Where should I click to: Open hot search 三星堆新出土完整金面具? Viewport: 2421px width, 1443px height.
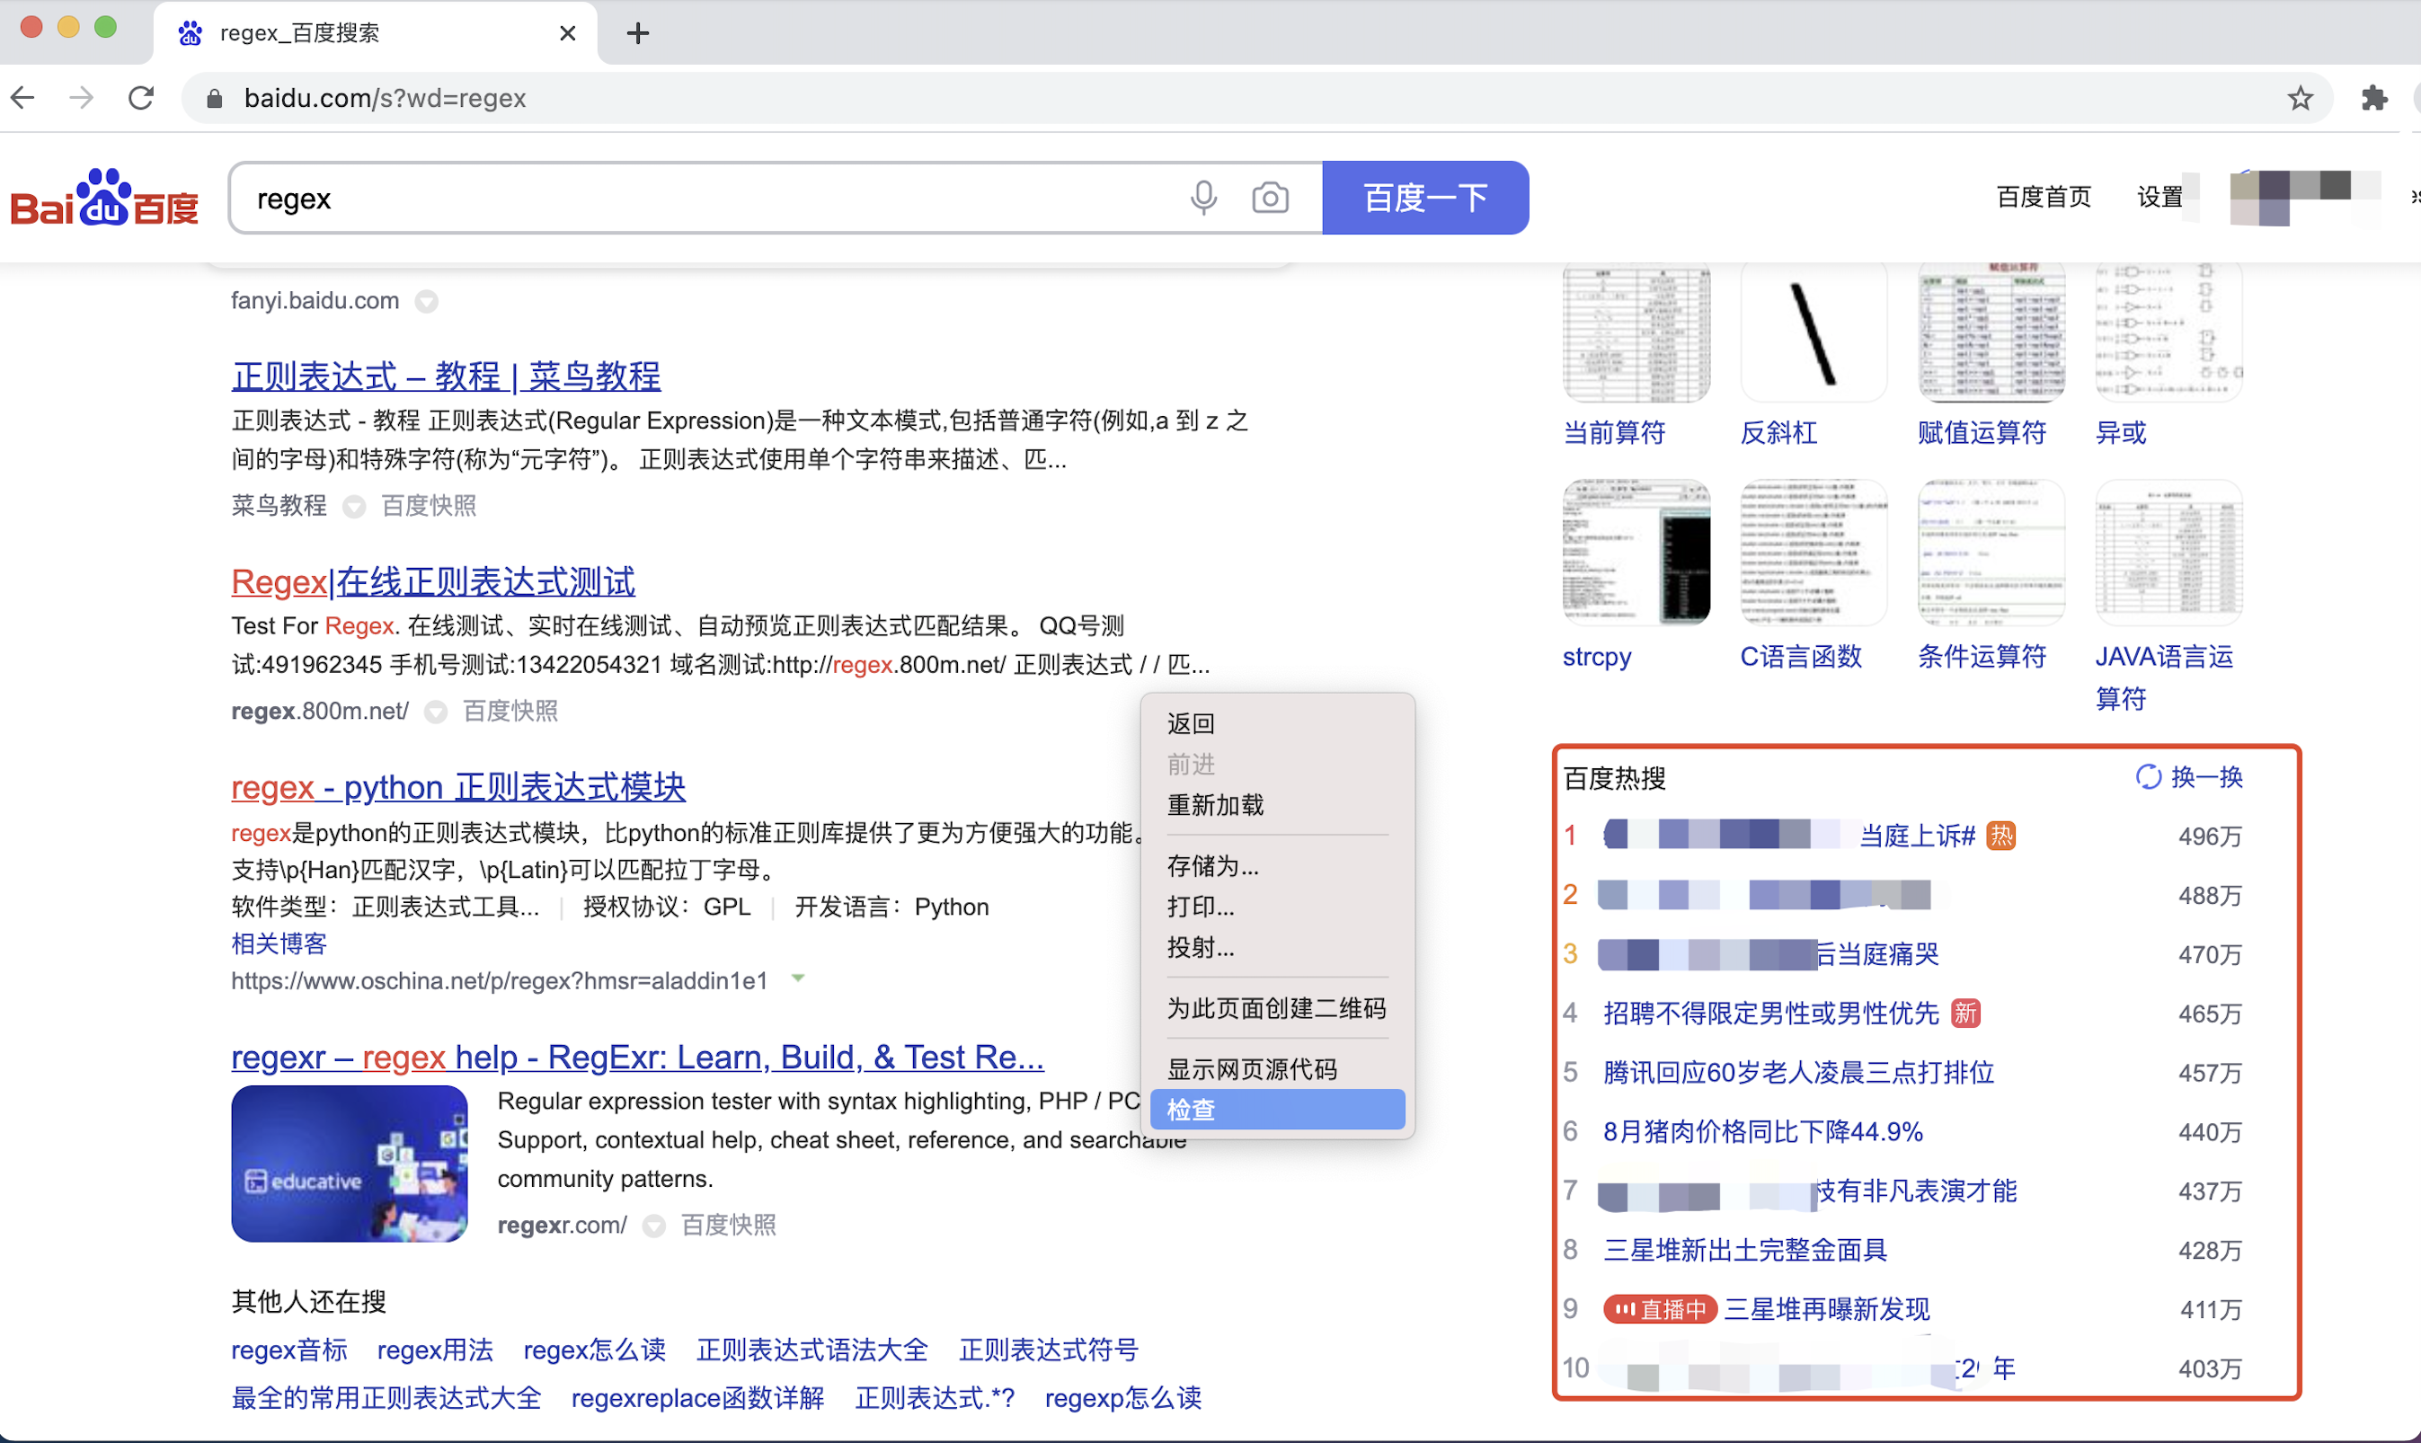(x=1745, y=1250)
